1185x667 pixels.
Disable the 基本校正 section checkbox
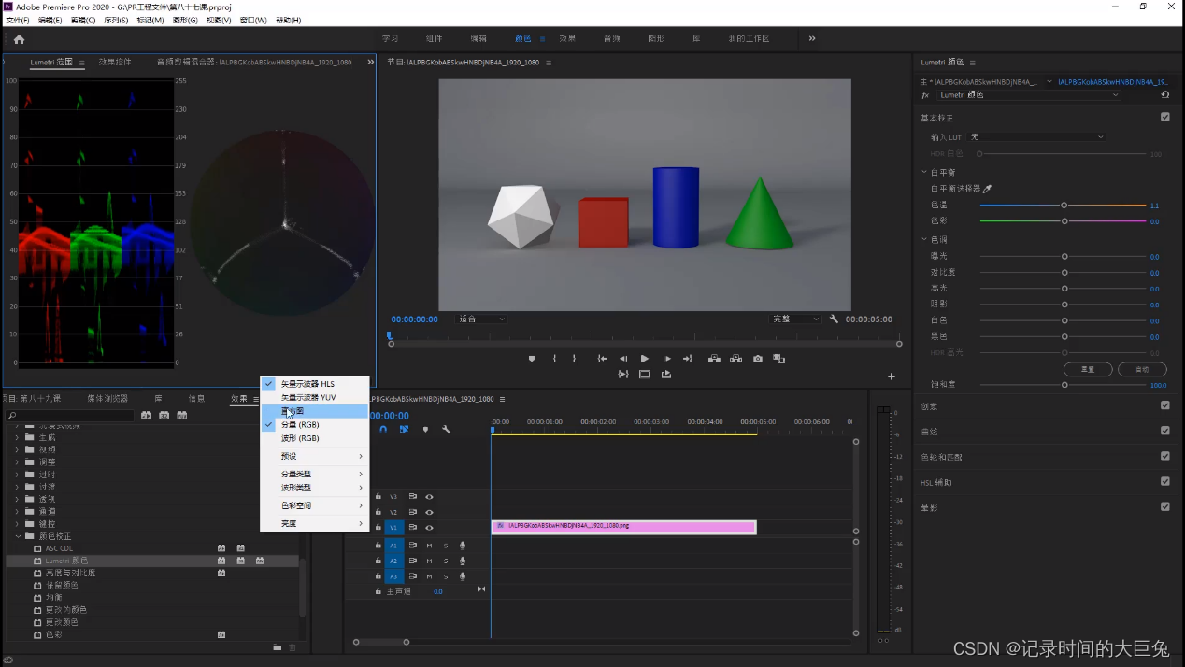(1164, 118)
